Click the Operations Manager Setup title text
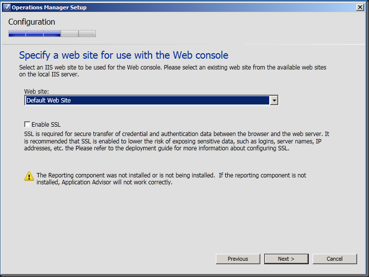Screen dimensions: 369x277 [49, 7]
